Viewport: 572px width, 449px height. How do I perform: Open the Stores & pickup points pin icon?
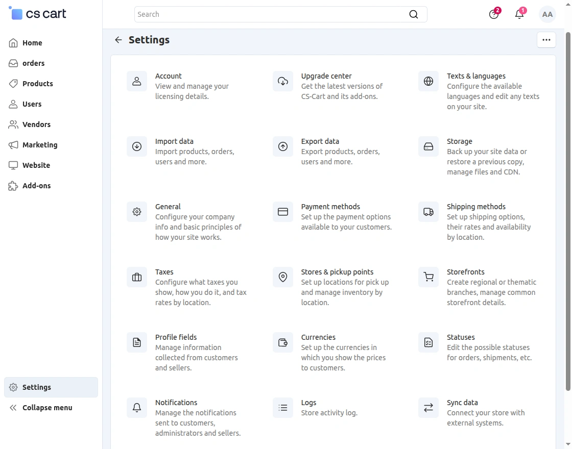coord(283,277)
